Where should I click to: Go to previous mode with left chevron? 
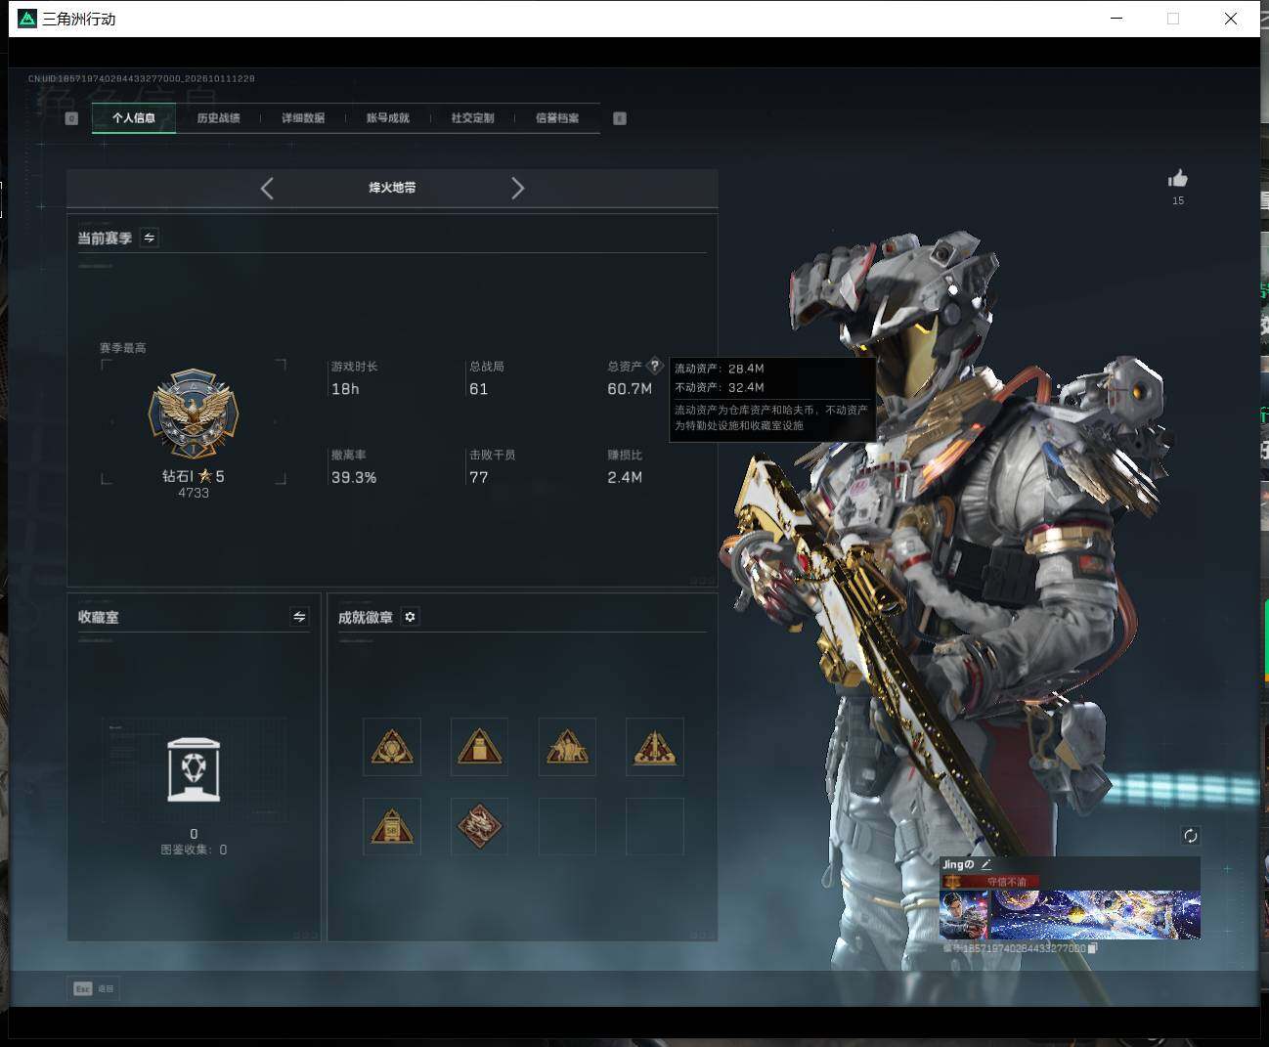point(267,188)
